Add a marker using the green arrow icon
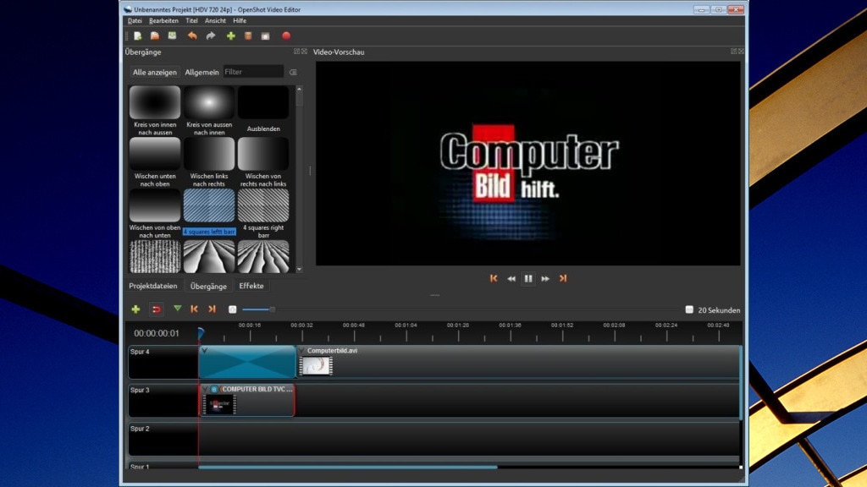The width and height of the screenshot is (867, 487). (x=178, y=309)
